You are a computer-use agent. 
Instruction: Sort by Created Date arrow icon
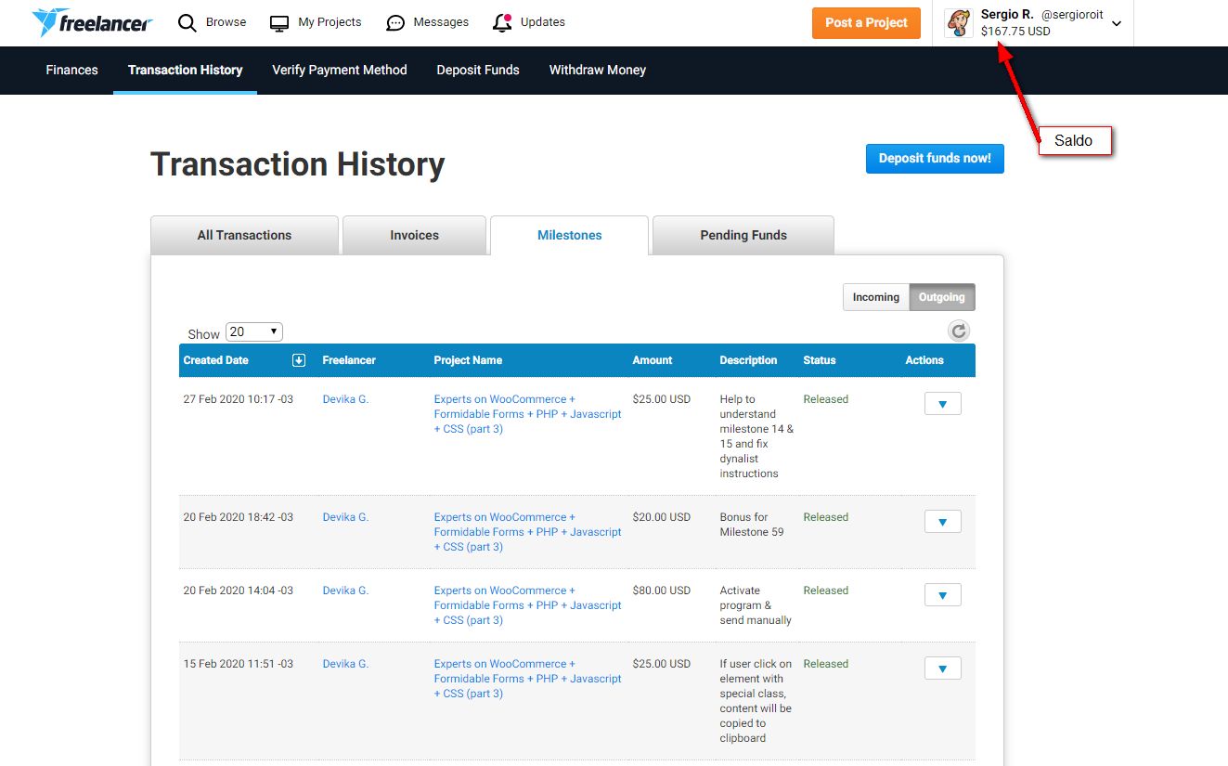299,360
